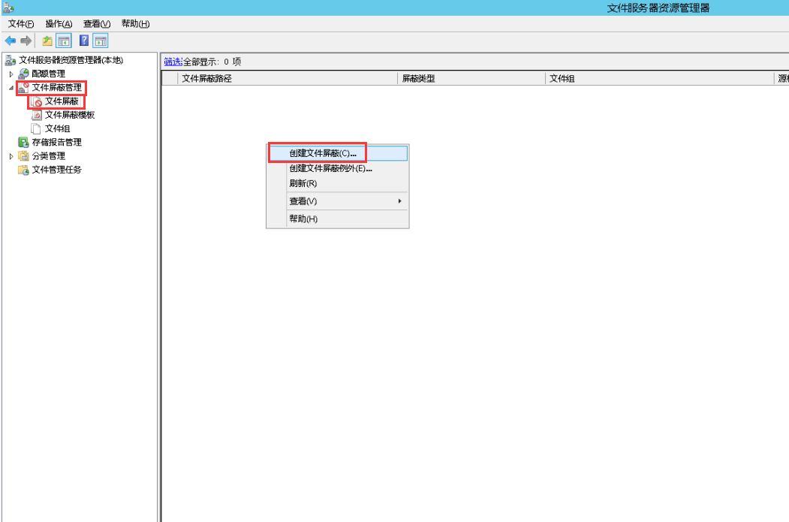Image resolution: width=789 pixels, height=522 pixels.
Task: Expand the 分类管理 tree node
Action: (x=11, y=156)
